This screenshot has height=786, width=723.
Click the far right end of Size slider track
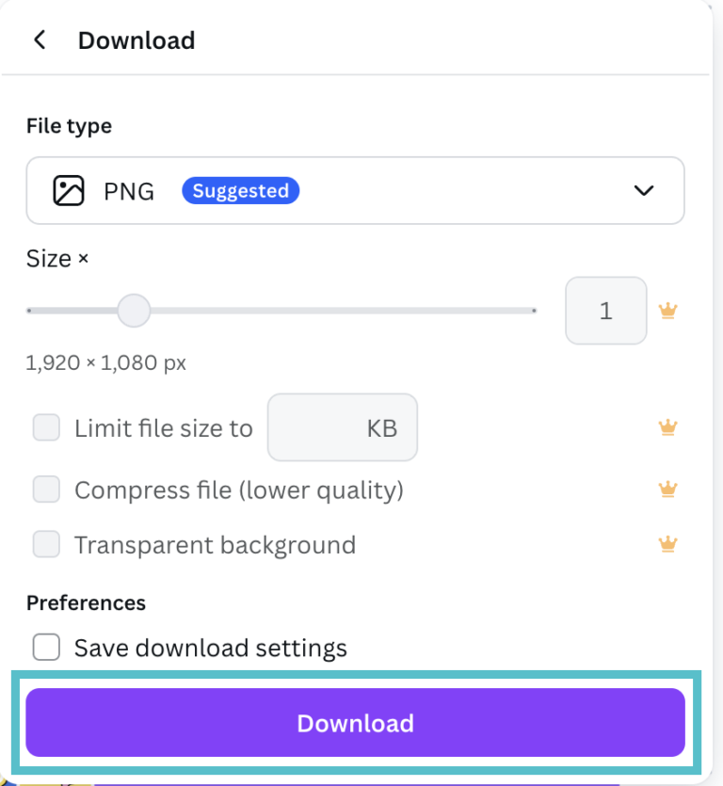[532, 310]
